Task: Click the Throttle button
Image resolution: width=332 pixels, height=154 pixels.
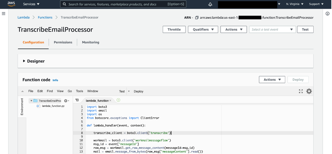Action: pos(174,30)
